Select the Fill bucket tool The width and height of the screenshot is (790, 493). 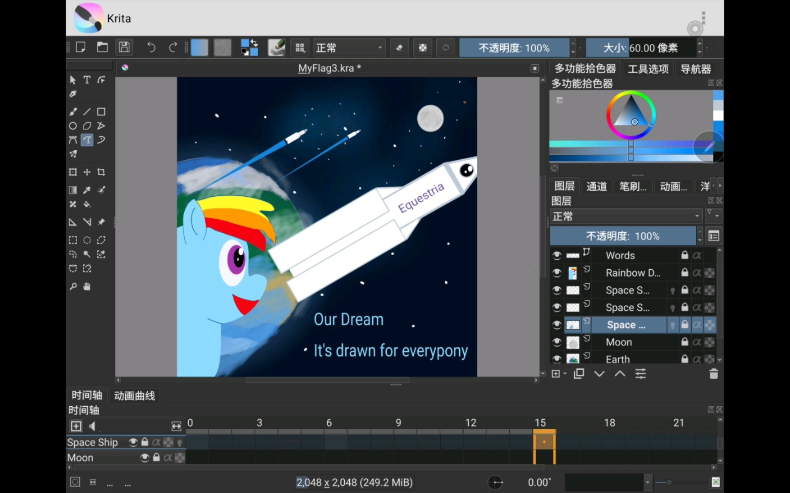click(87, 205)
